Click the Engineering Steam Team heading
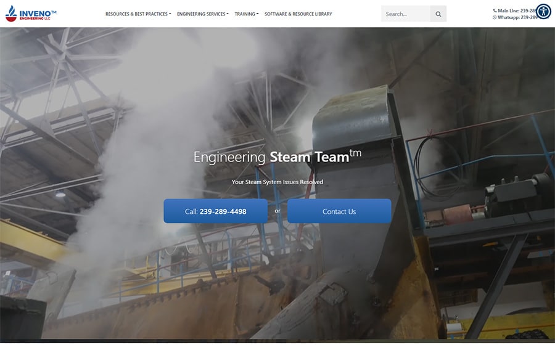Viewport: 555px width, 350px height. (x=277, y=157)
